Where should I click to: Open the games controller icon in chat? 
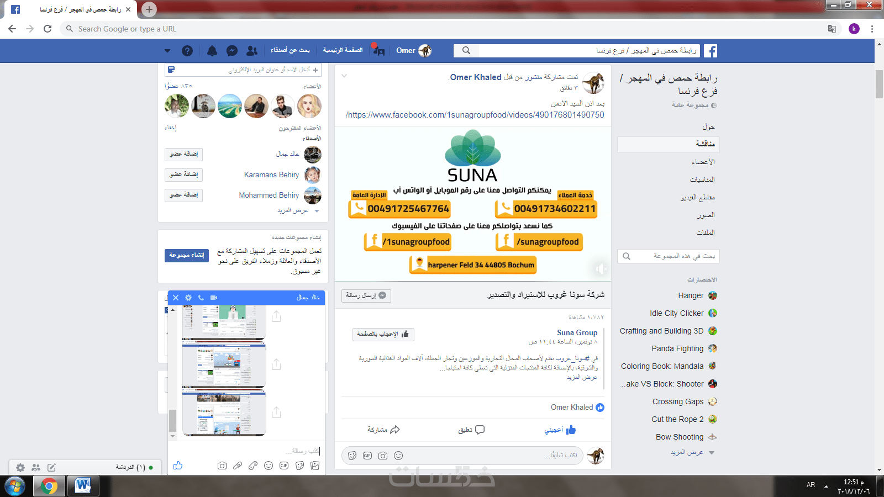click(253, 466)
